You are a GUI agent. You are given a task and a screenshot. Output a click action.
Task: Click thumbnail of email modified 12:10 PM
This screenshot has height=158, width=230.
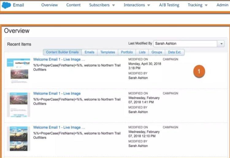[18, 139]
